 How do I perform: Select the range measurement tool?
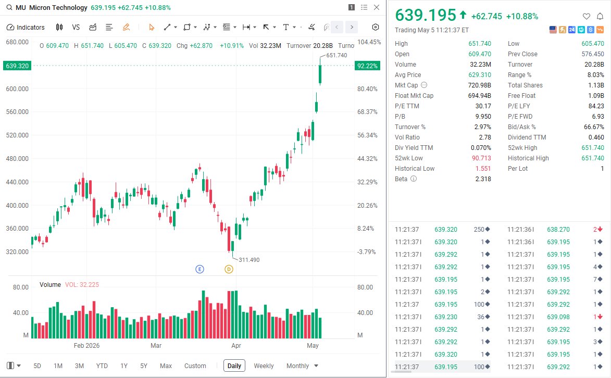tap(246, 27)
